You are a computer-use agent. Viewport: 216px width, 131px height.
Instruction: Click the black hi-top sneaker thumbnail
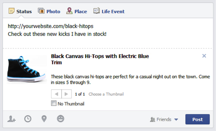tap(27, 69)
